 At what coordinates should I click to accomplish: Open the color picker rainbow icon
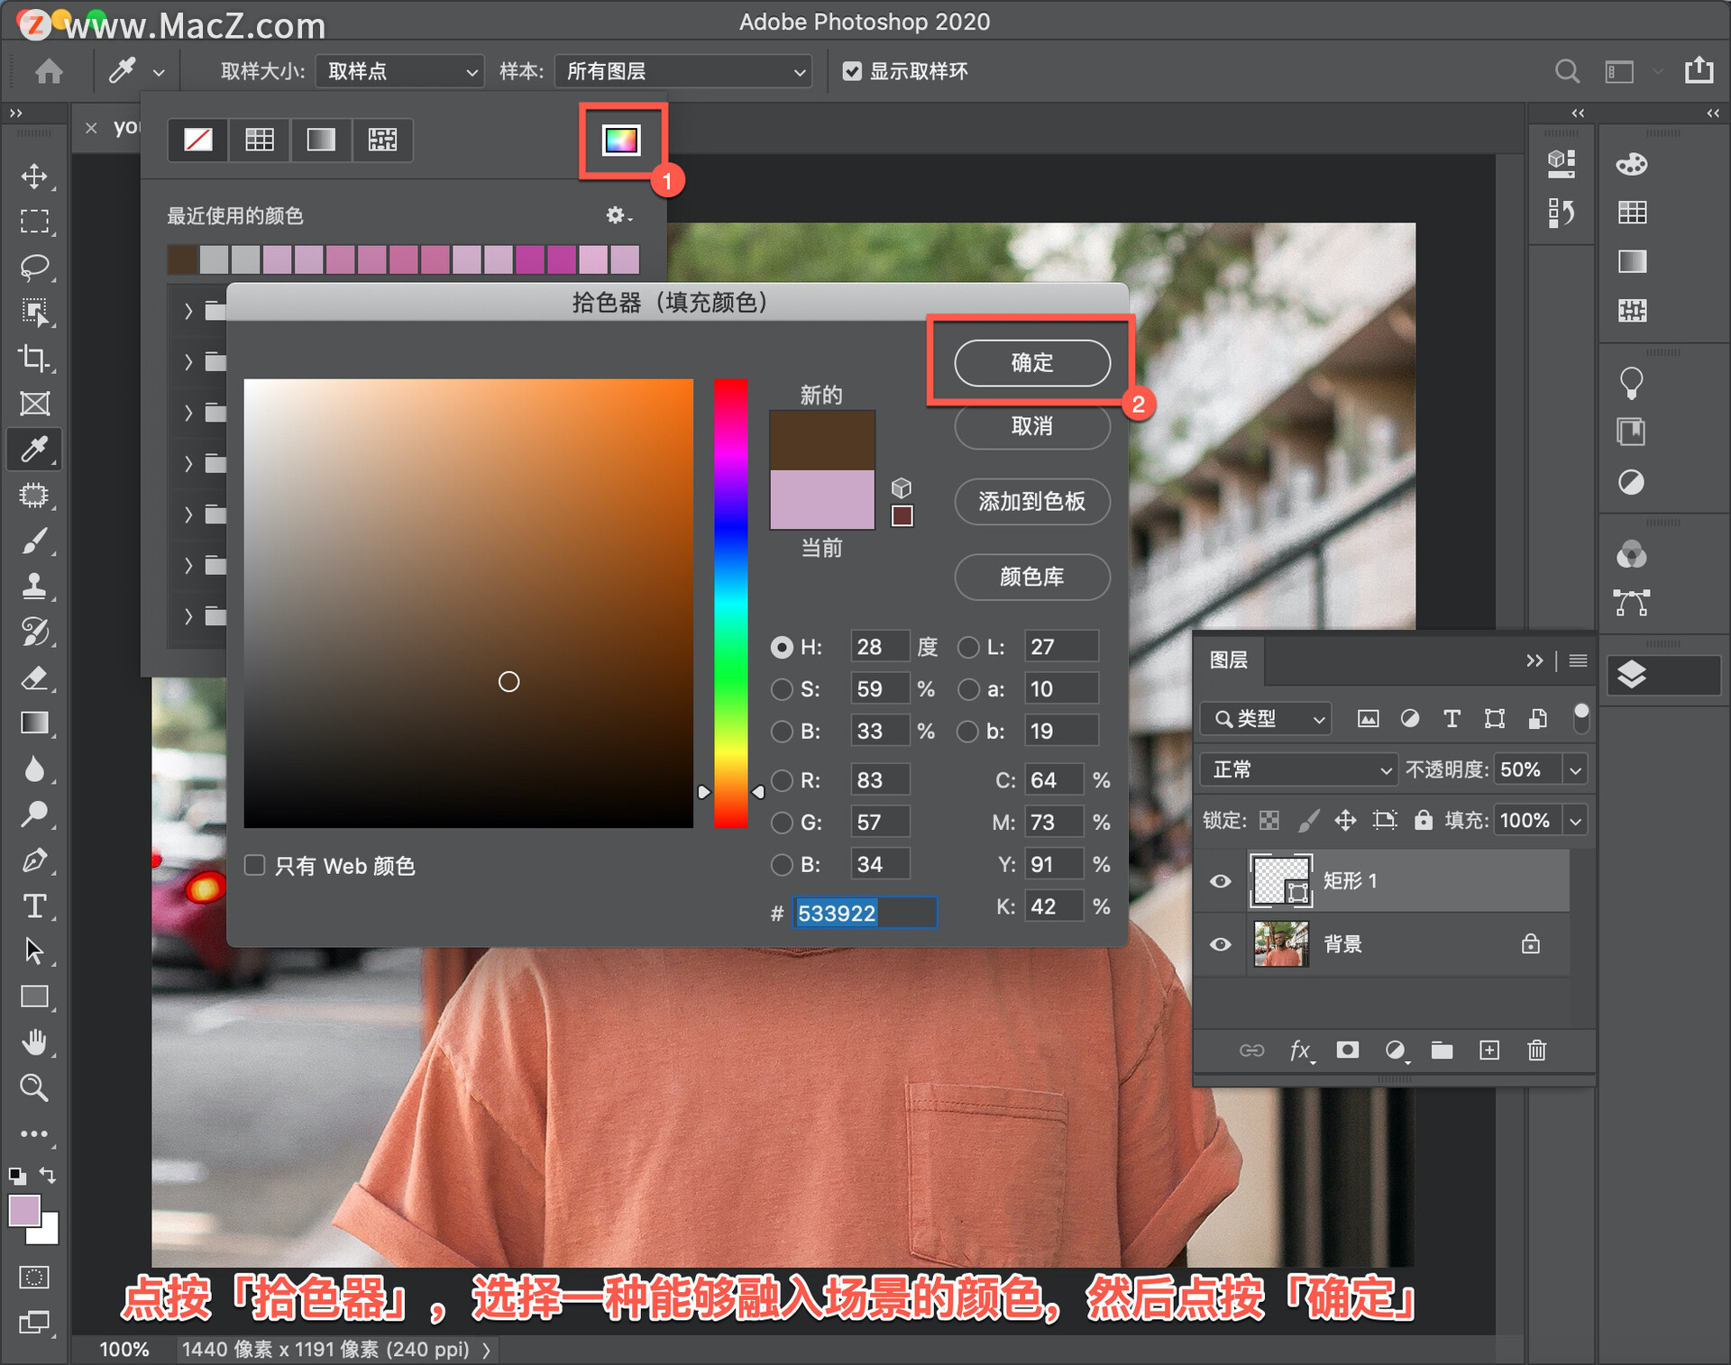pyautogui.click(x=621, y=140)
